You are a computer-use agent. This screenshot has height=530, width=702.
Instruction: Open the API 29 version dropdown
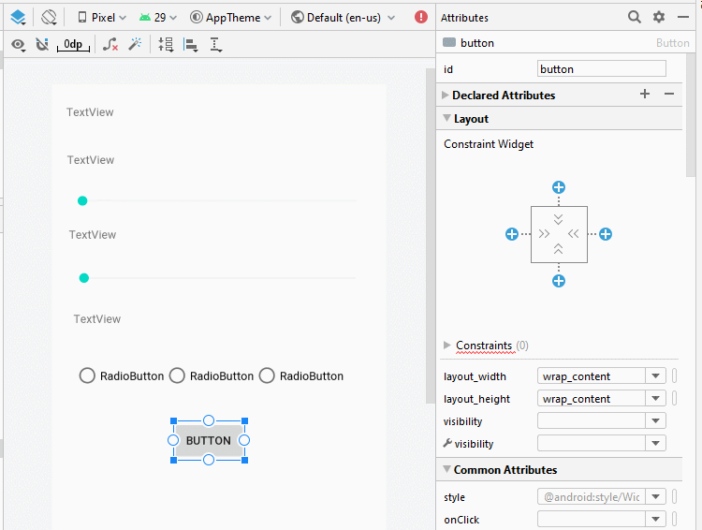[x=157, y=18]
